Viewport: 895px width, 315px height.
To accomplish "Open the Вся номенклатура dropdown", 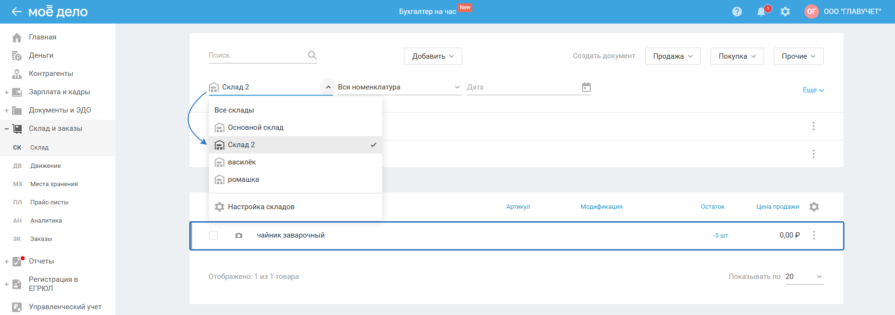I will click(x=400, y=87).
